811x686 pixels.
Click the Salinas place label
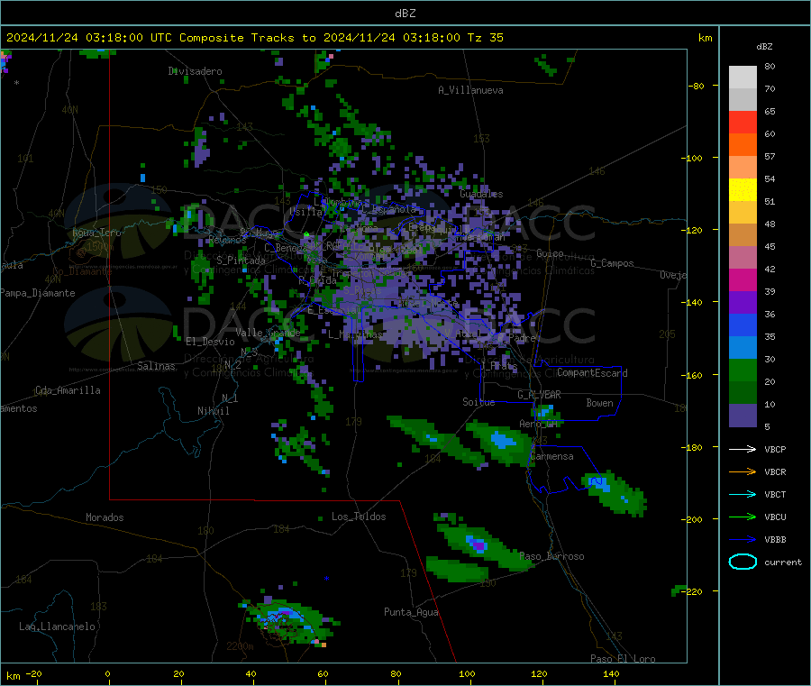coord(156,366)
